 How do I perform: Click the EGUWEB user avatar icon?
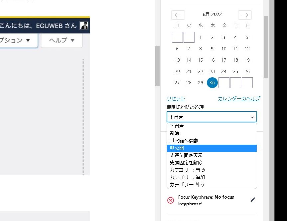84,26
